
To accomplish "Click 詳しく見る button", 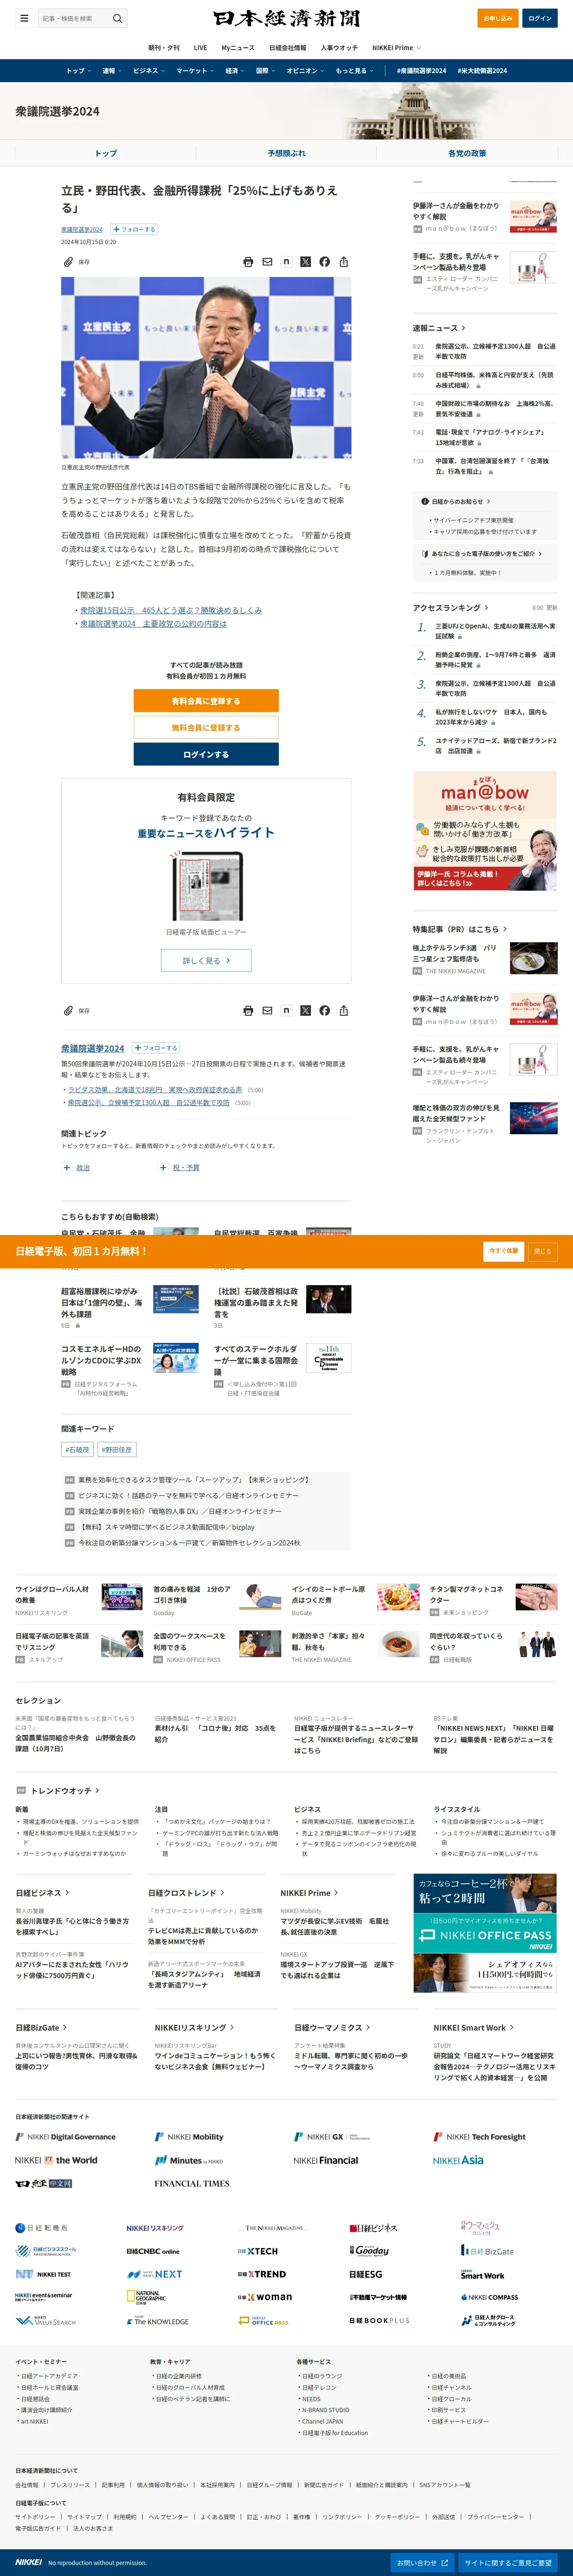I will tap(206, 960).
